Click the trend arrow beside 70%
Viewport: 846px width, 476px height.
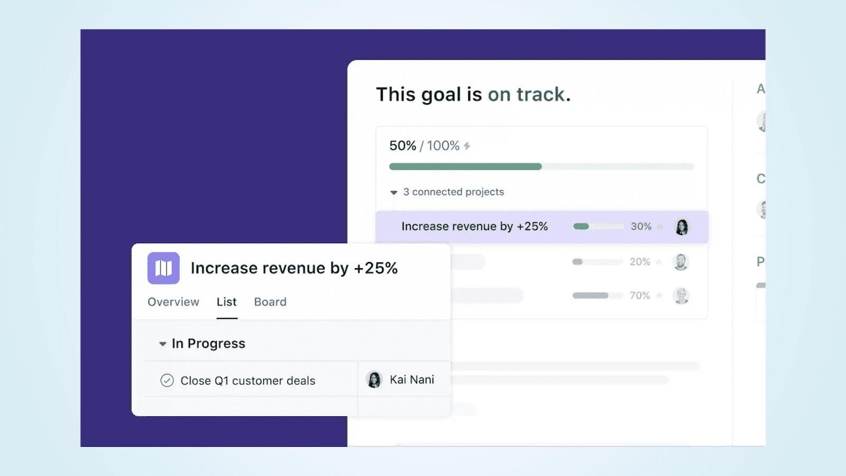(659, 296)
